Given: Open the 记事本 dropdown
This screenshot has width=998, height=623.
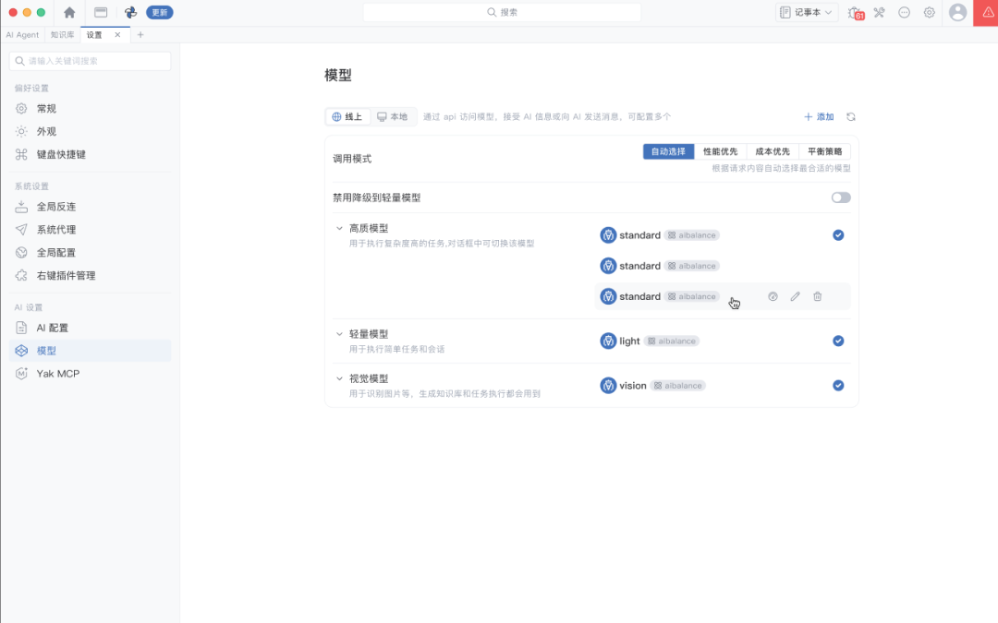Looking at the screenshot, I should pos(807,12).
